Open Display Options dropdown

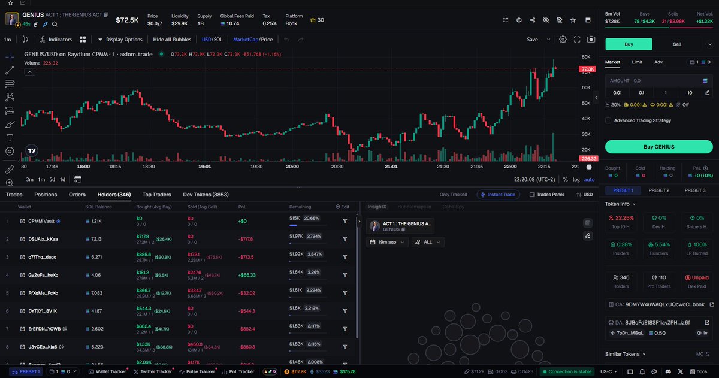point(120,40)
